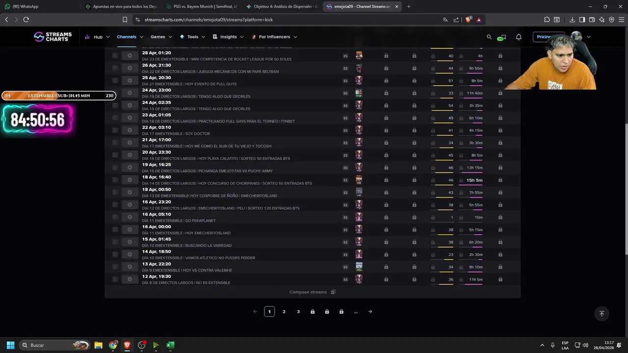This screenshot has height=353, width=628.
Task: Click the lock icon right of 4h 15m duration
Action: [x=500, y=130]
